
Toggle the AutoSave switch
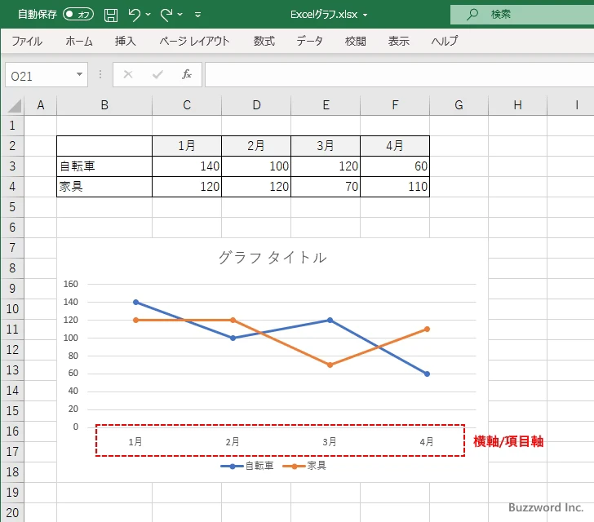(x=78, y=15)
